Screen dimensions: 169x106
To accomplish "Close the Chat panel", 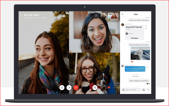I will pos(122,14).
